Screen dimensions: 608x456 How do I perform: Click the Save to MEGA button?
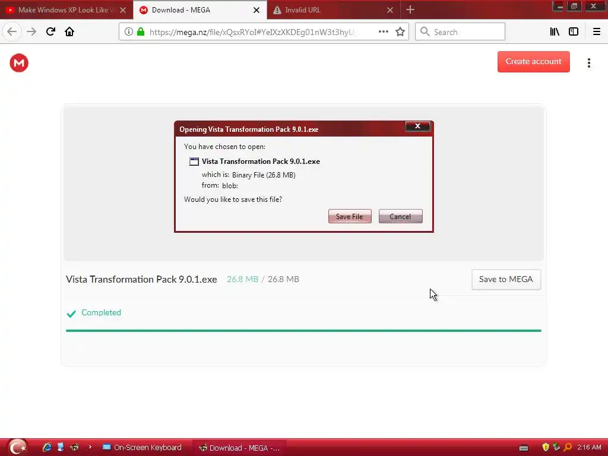pos(506,279)
